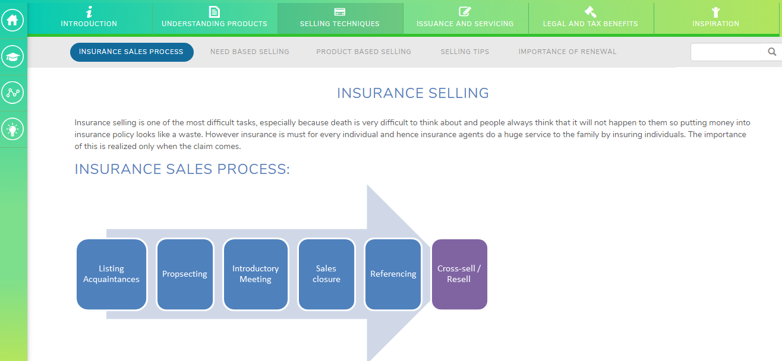This screenshot has width=782, height=361.
Task: Click the Issuance and Servicing edit icon
Action: 465,12
